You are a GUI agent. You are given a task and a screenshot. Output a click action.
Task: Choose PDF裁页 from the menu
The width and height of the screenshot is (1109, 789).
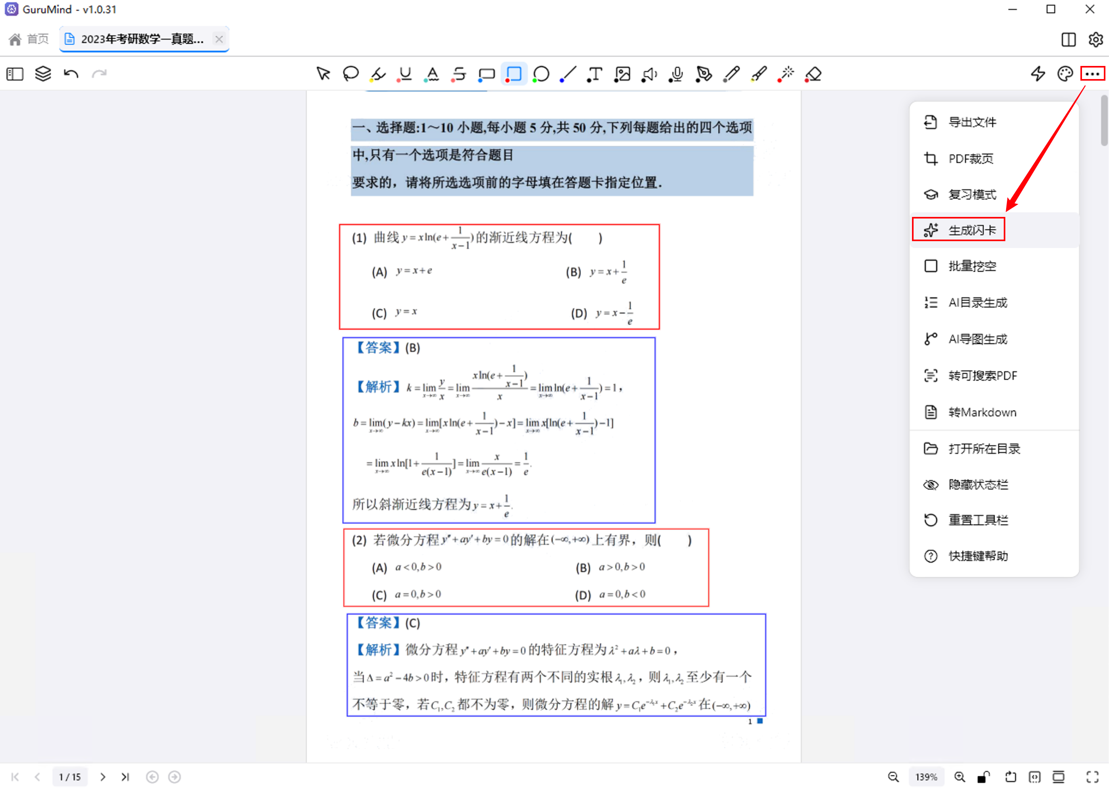(x=994, y=159)
